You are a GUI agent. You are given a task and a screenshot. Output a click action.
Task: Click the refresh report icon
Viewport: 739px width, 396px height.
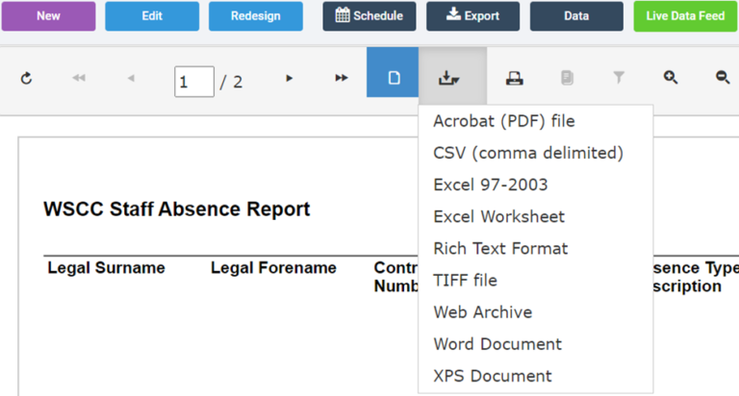coord(27,78)
